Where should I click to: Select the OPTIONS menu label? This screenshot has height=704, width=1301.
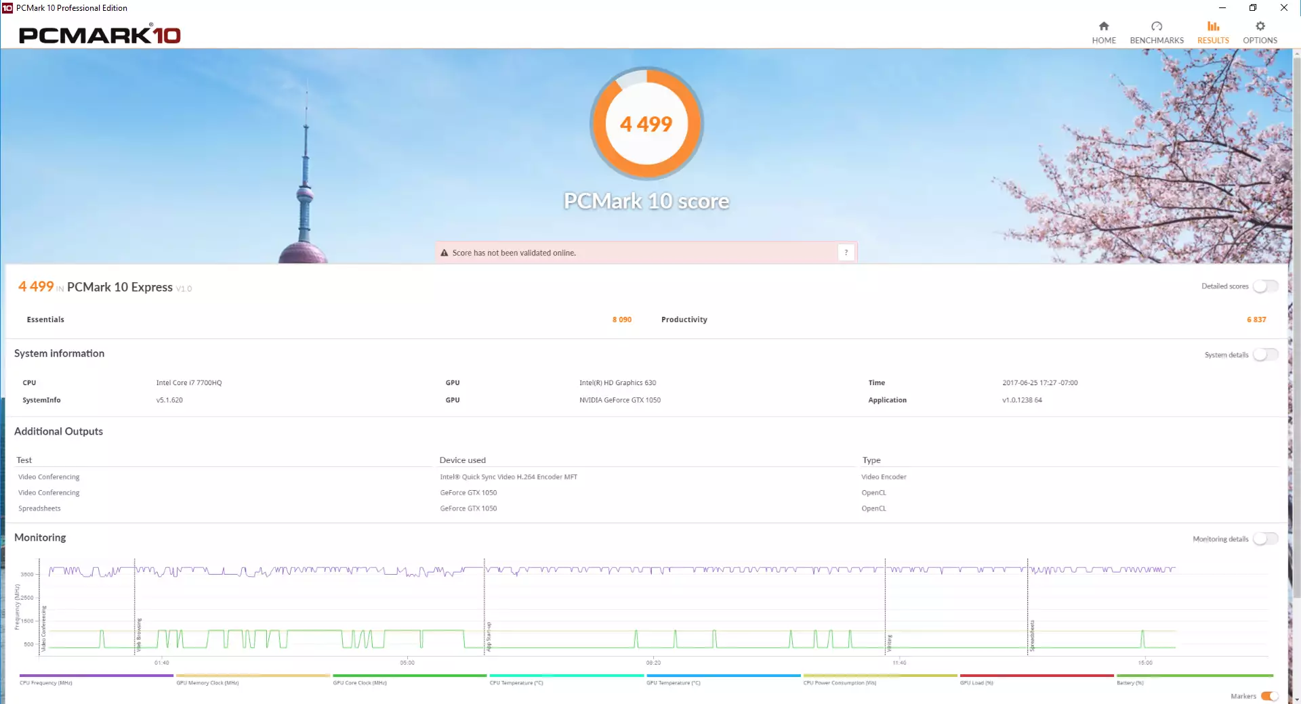[x=1260, y=41]
